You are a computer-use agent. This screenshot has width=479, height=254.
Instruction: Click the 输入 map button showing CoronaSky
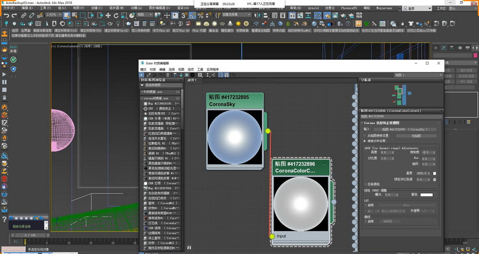(x=405, y=129)
